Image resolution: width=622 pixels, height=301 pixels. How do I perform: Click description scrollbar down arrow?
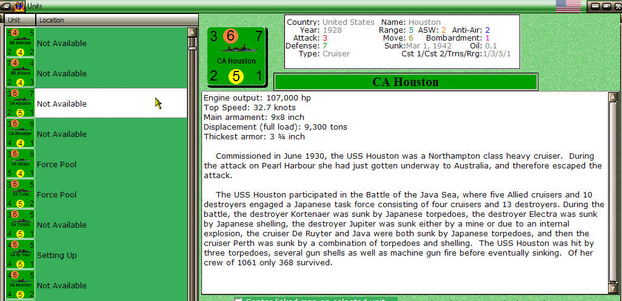[x=614, y=289]
